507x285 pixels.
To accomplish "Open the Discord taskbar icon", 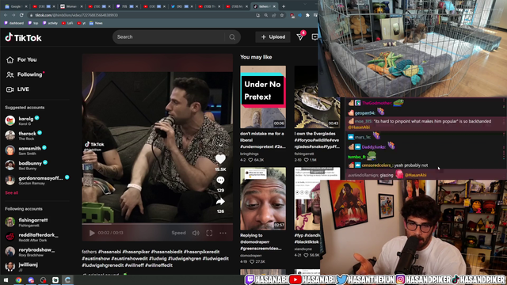I will [31, 280].
